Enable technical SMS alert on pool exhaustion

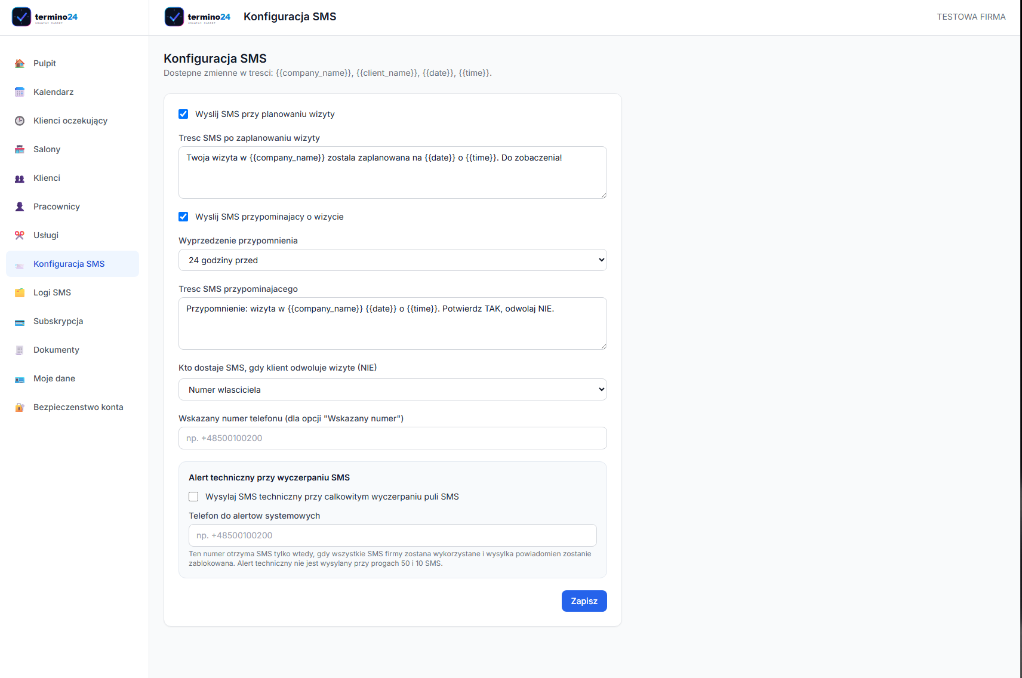tap(193, 497)
